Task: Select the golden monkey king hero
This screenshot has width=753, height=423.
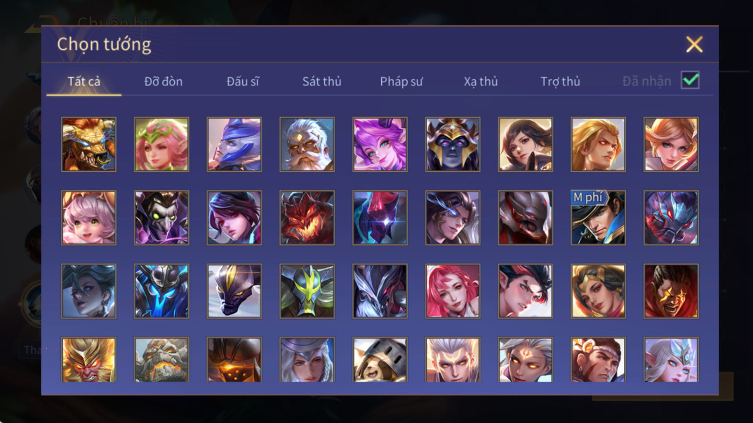Action: pyautogui.click(x=89, y=359)
